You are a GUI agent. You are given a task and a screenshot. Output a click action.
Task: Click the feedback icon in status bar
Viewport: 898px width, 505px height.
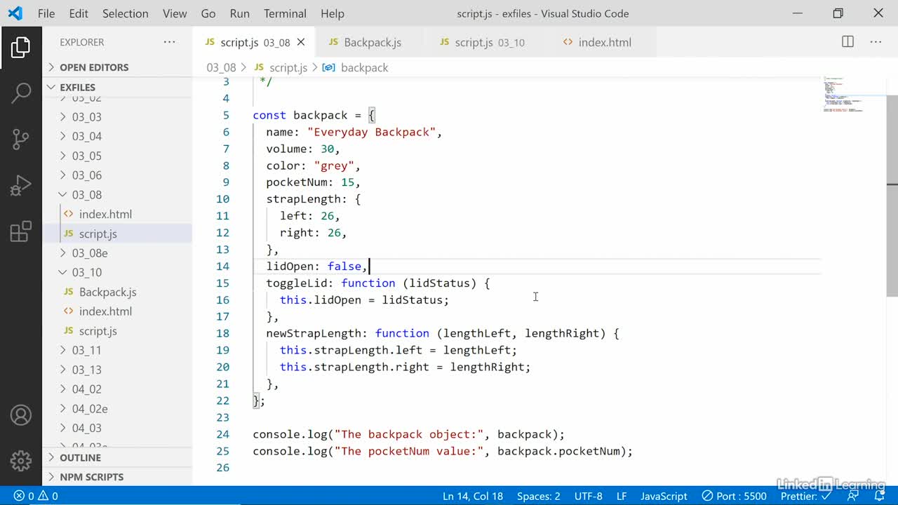tap(853, 496)
